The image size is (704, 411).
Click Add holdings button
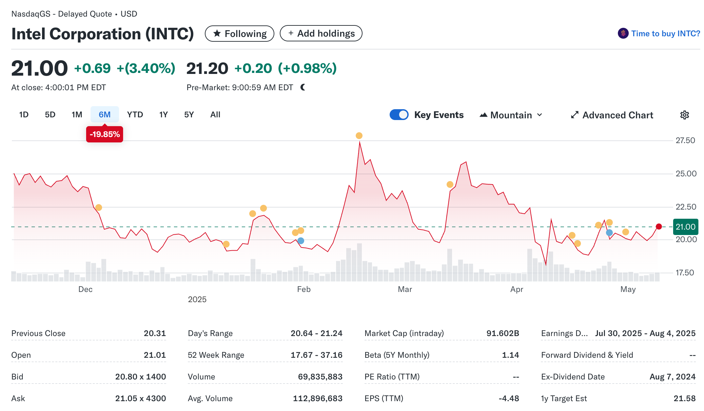click(321, 33)
